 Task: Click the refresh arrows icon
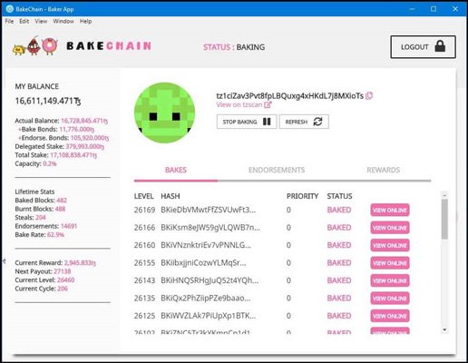[x=317, y=122]
